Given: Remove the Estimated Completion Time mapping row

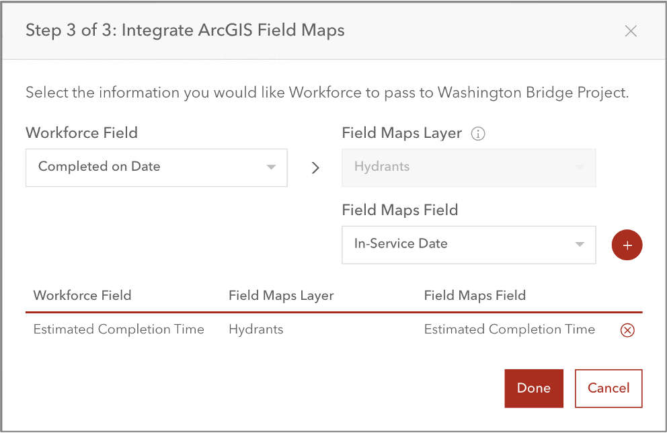Looking at the screenshot, I should (627, 330).
